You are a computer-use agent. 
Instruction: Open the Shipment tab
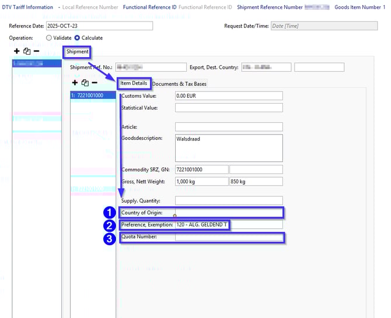point(78,52)
